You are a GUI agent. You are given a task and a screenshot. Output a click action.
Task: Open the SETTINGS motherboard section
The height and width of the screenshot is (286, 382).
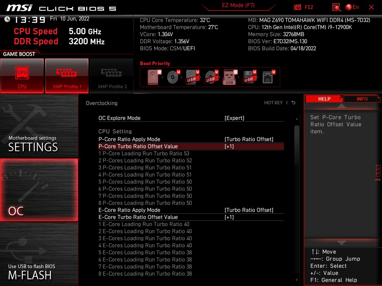[39, 127]
